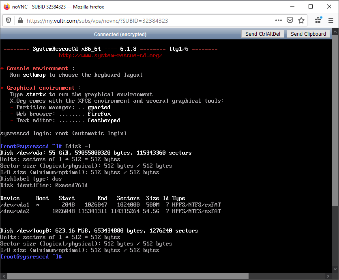The width and height of the screenshot is (339, 280).
Task: Bookmark this page with star icon
Action: coord(301,20)
